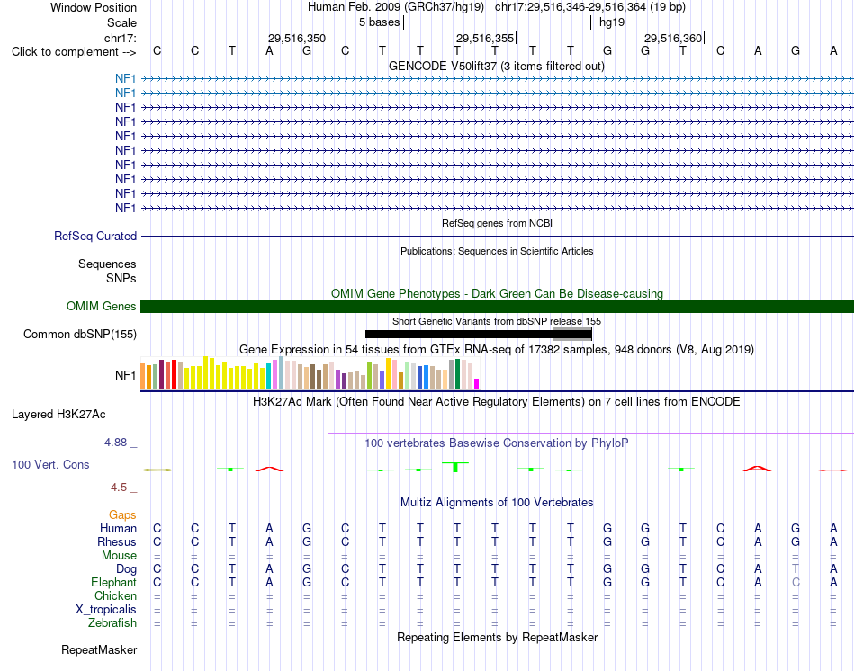
Task: Click the 'Zebrafish' alignment row label
Action: point(112,622)
